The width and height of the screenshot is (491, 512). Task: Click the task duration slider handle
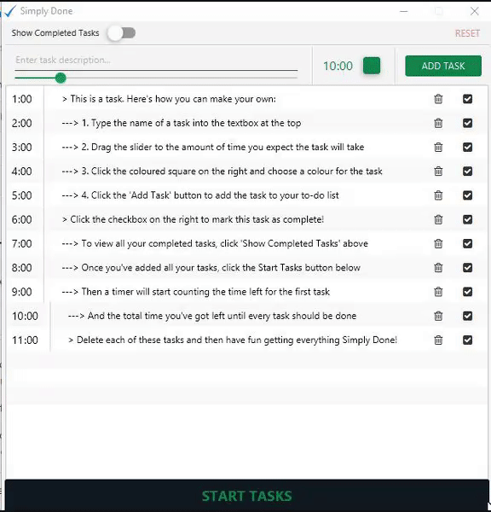coord(61,78)
